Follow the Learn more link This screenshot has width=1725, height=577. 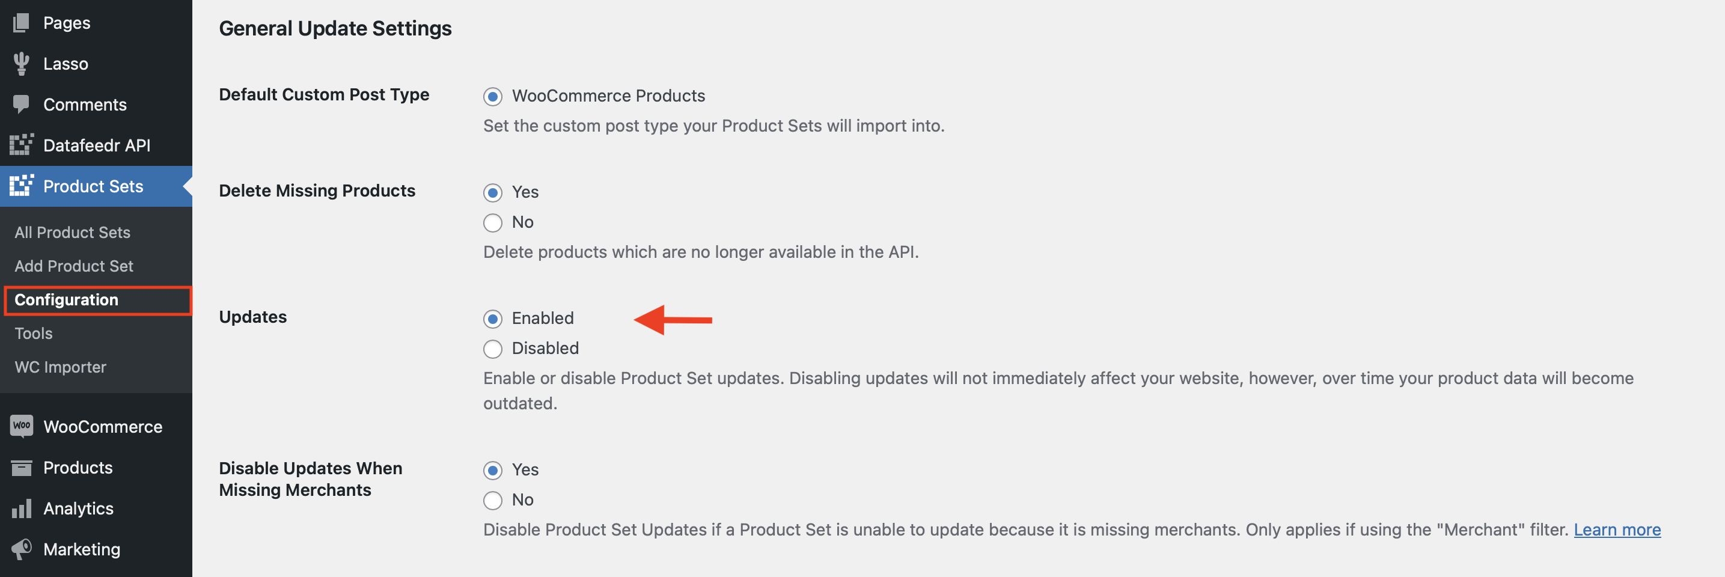pos(1617,530)
